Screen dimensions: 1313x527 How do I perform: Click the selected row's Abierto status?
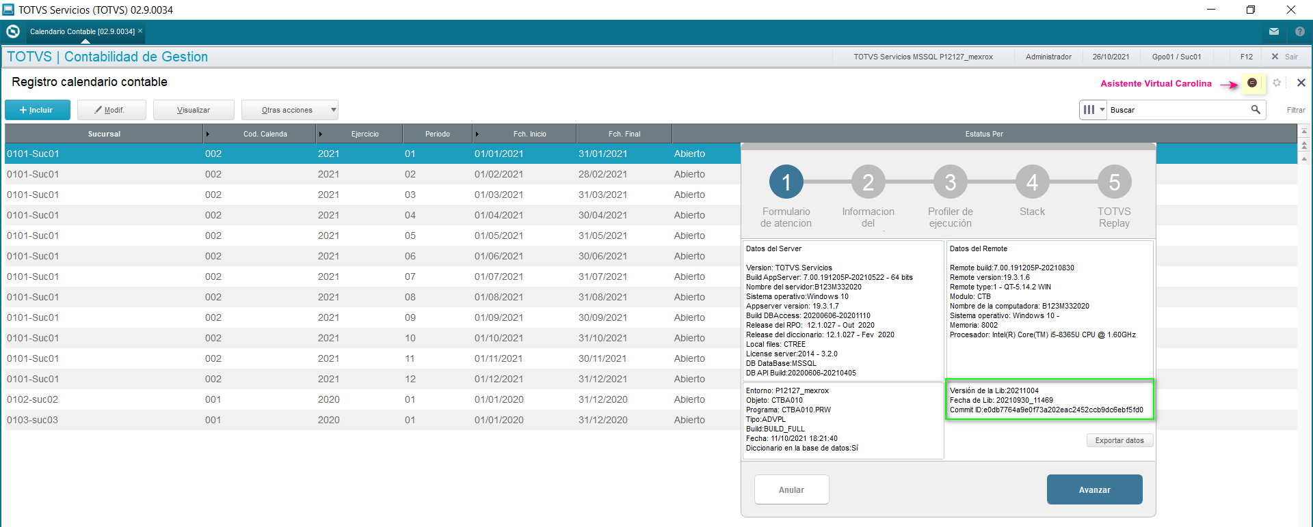click(689, 154)
